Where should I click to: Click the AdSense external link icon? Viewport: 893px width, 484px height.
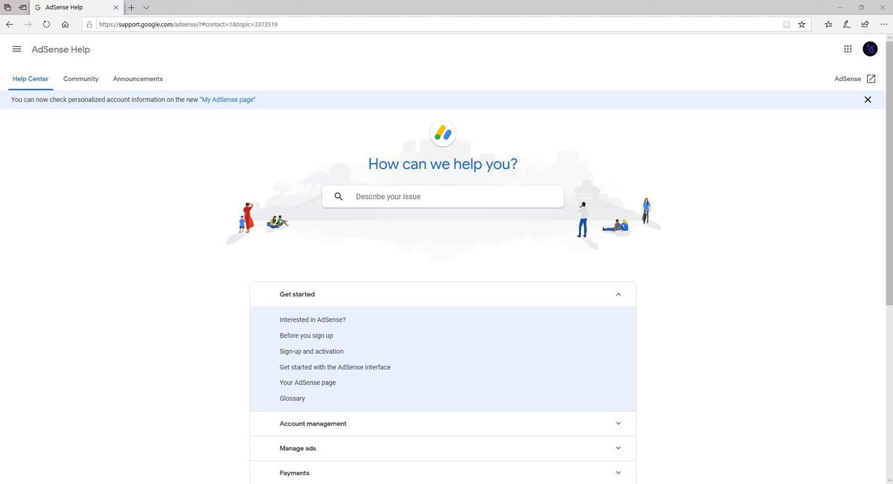871,79
